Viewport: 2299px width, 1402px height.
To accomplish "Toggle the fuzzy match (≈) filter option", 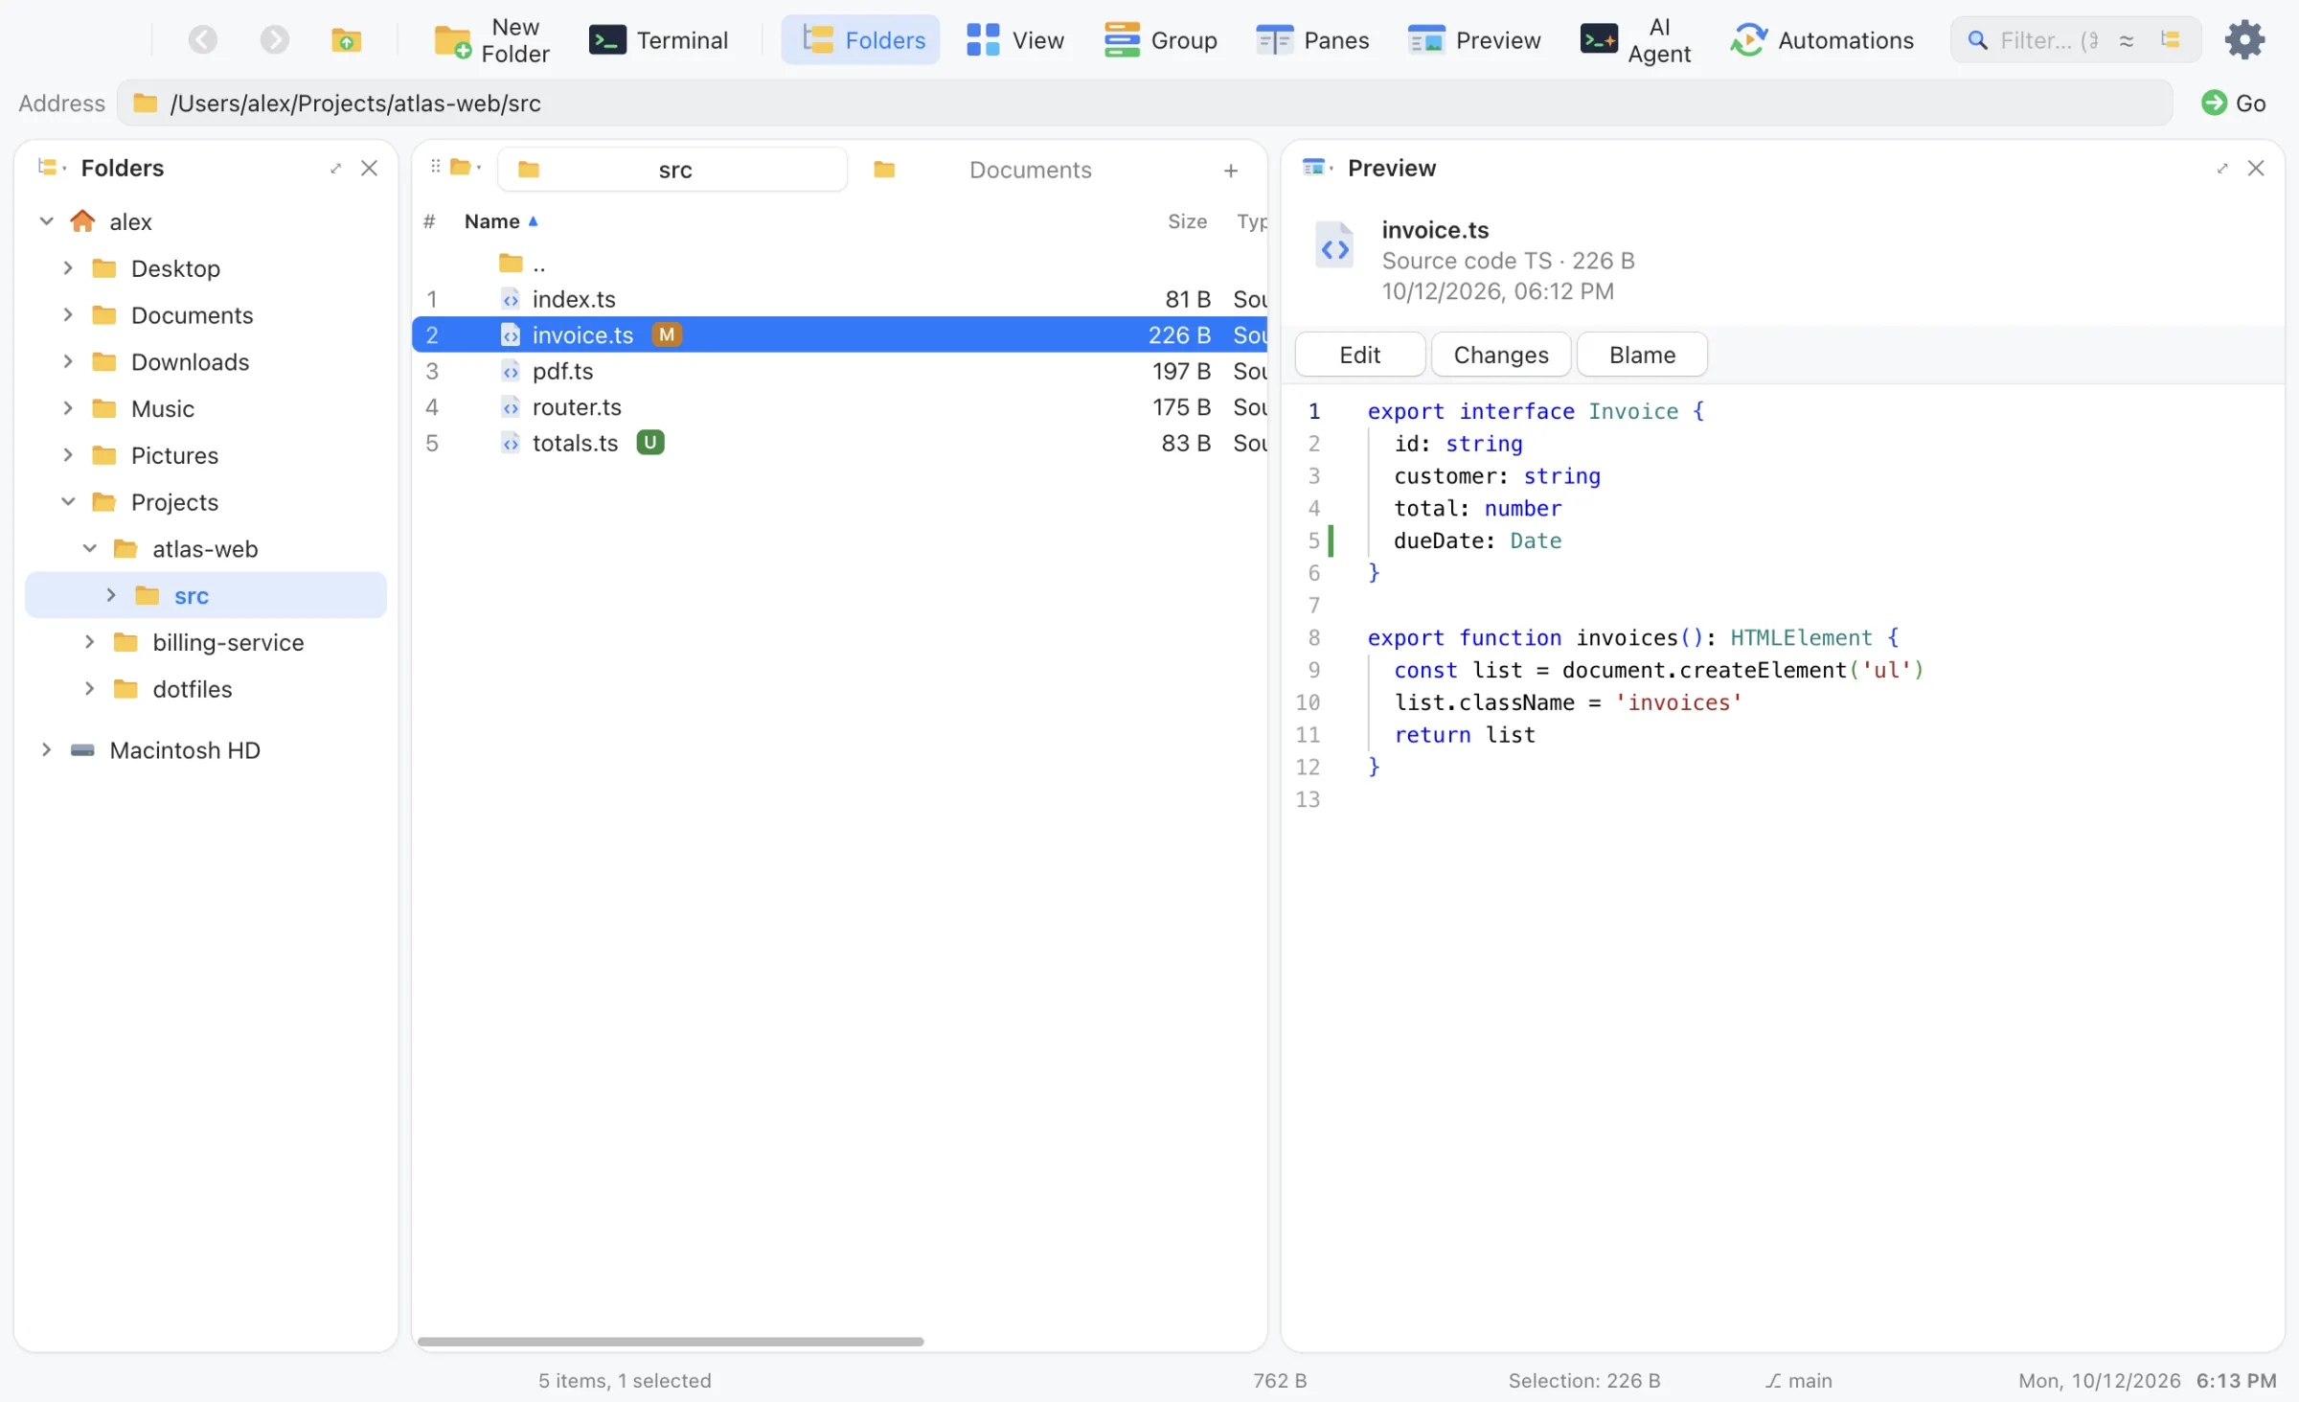I will click(x=2126, y=40).
